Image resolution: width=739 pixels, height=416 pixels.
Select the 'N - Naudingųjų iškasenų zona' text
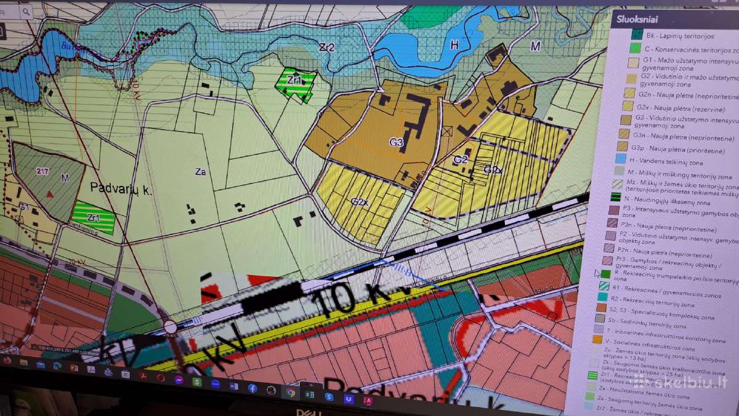[668, 202]
